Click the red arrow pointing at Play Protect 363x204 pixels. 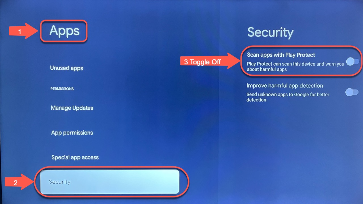[x=210, y=62]
